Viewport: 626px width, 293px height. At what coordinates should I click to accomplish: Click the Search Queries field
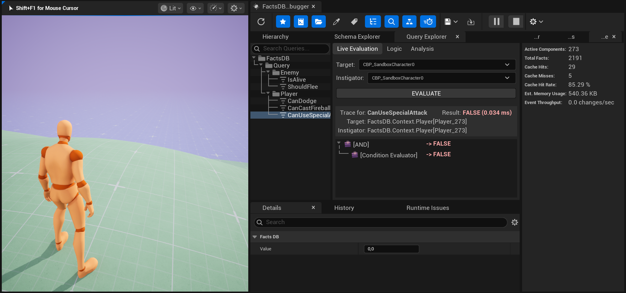(291, 49)
